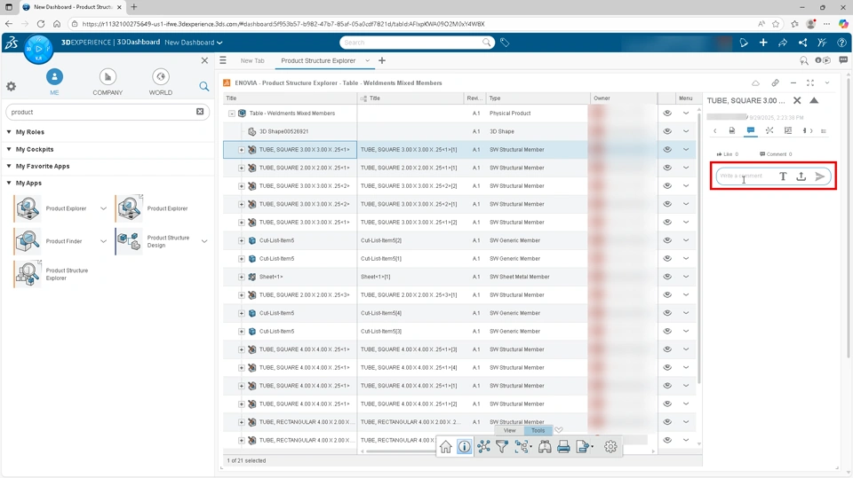Toggle the Information icon in bottom toolbar

coord(464,446)
